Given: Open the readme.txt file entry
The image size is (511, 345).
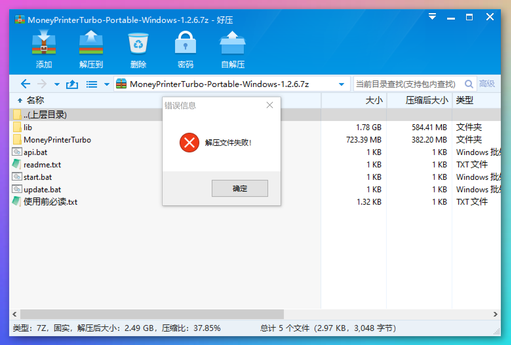Looking at the screenshot, I should [42, 164].
